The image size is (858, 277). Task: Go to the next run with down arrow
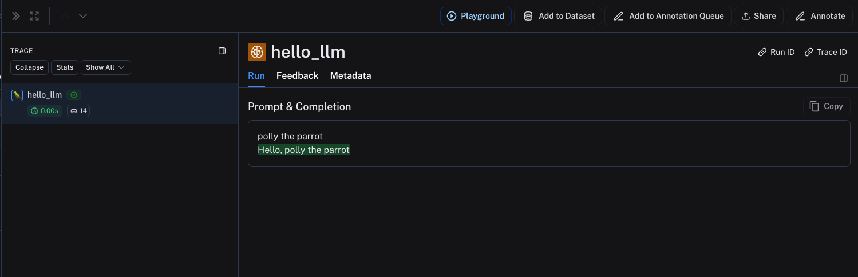click(x=83, y=16)
